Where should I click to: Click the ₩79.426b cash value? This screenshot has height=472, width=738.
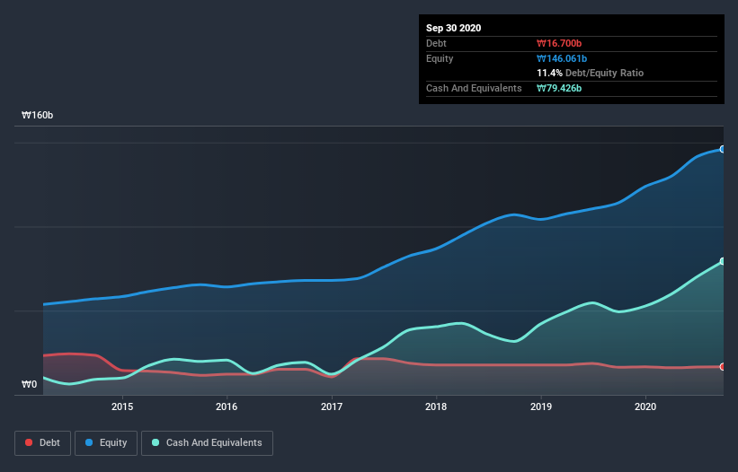pyautogui.click(x=559, y=88)
